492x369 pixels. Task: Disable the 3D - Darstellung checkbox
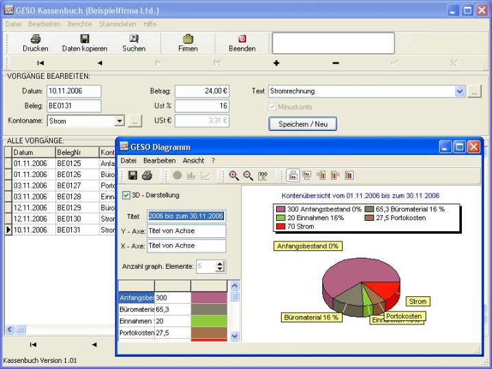(126, 195)
